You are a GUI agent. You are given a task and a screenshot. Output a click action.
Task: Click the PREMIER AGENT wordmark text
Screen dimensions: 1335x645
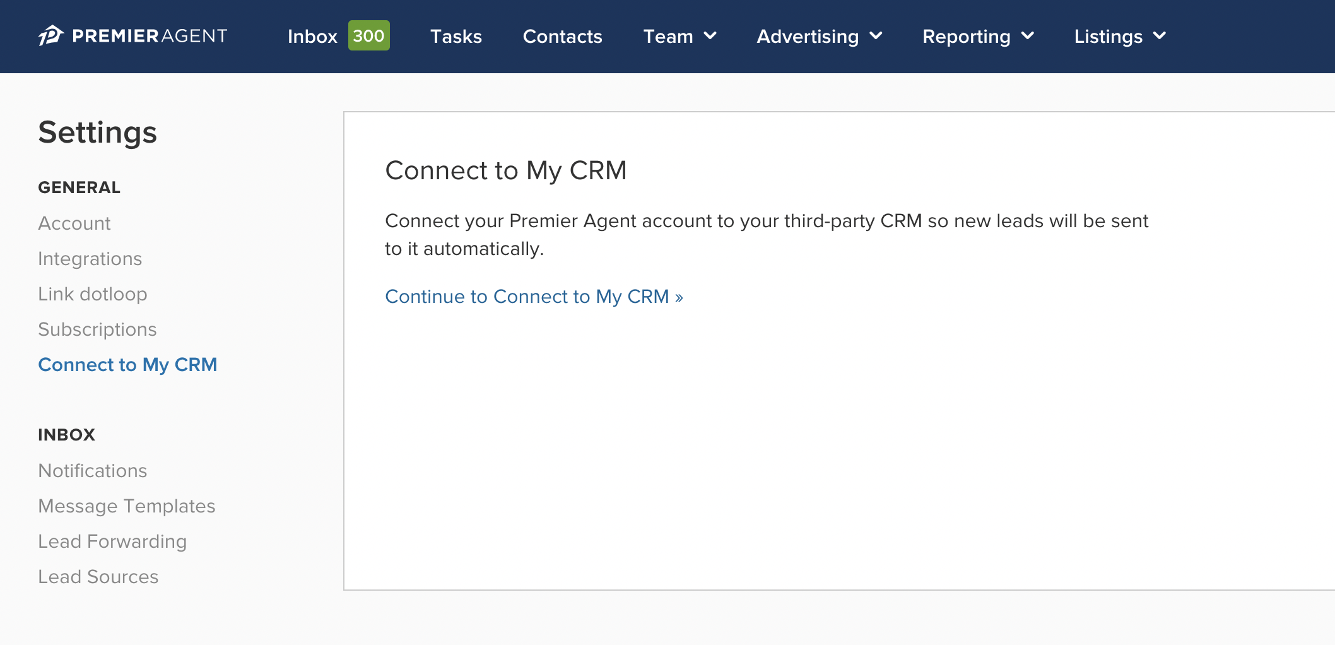pyautogui.click(x=150, y=36)
